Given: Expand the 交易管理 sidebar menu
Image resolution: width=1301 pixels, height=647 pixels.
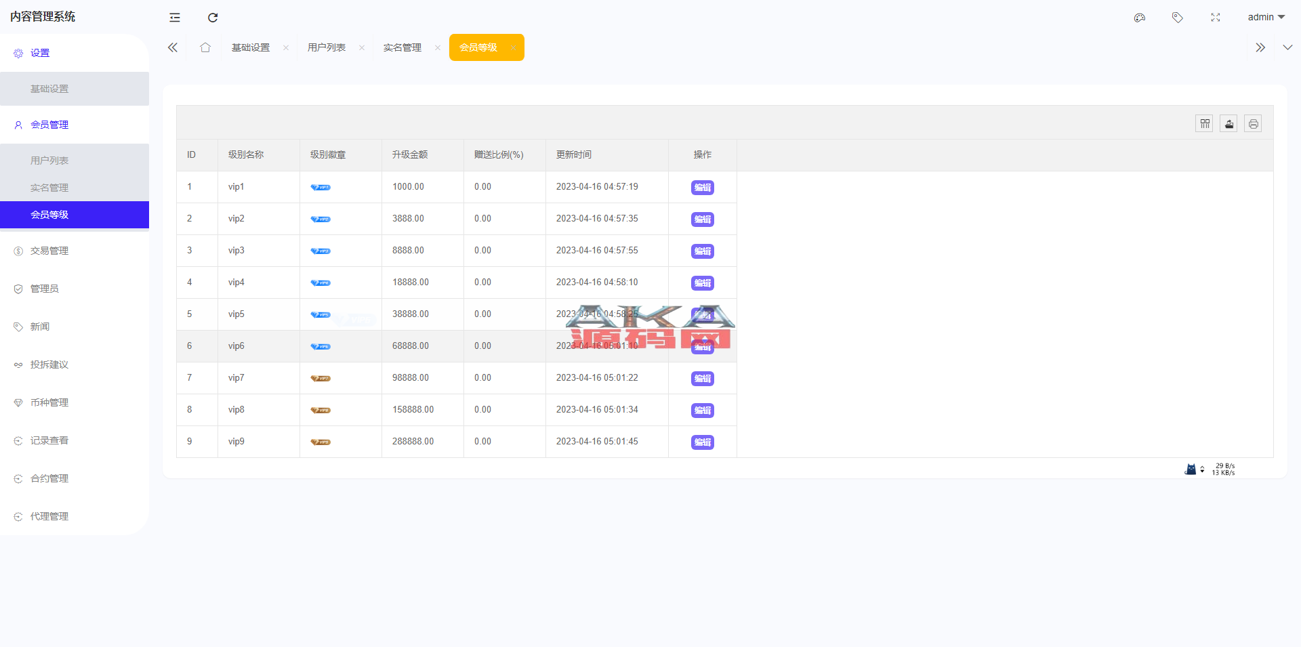Looking at the screenshot, I should tap(49, 251).
